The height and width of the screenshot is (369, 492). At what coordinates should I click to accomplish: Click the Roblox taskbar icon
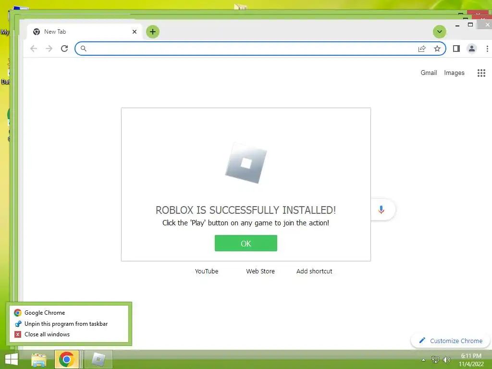[98, 359]
